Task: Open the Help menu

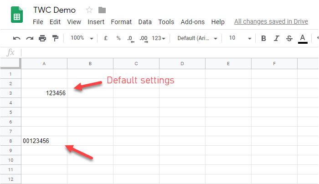Action: point(218,22)
